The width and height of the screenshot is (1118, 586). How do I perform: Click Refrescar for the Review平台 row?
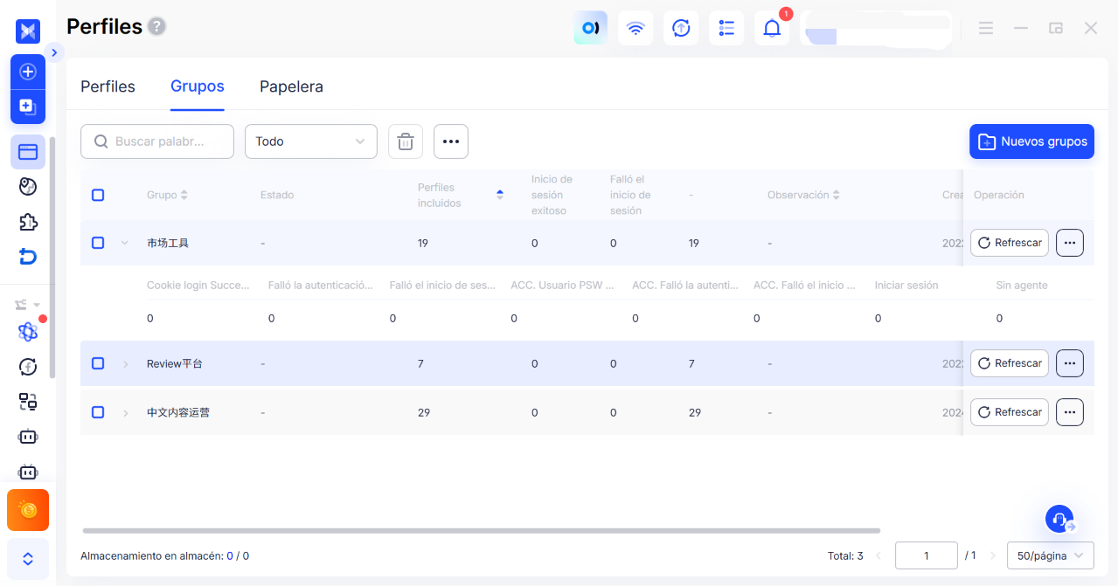coord(1010,363)
